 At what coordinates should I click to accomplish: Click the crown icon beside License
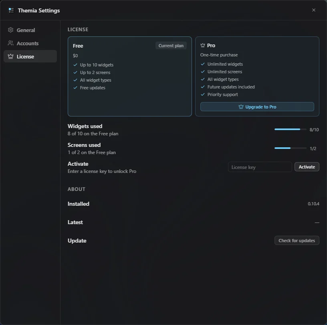pyautogui.click(x=11, y=56)
